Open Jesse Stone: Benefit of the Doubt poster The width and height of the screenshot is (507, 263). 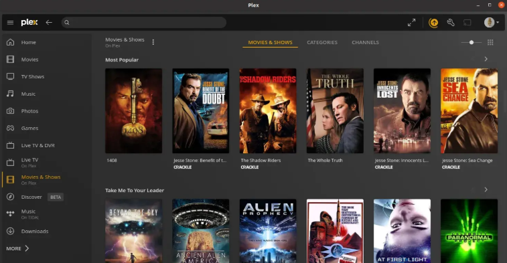tap(201, 111)
